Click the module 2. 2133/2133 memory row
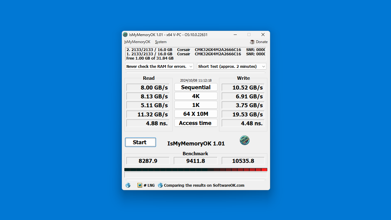The height and width of the screenshot is (220, 391). [x=196, y=50]
